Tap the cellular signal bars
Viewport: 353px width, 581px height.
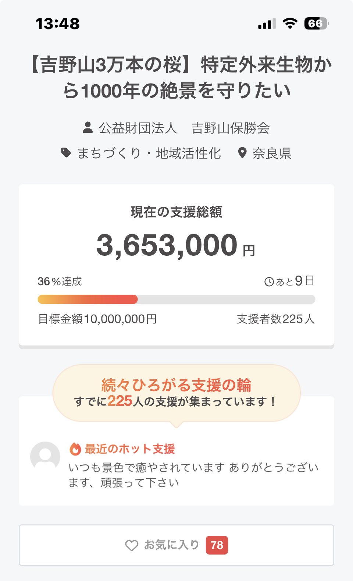click(267, 24)
